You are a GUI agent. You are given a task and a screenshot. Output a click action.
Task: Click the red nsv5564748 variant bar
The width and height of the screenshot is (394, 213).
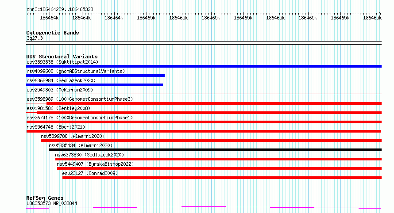click(204, 131)
